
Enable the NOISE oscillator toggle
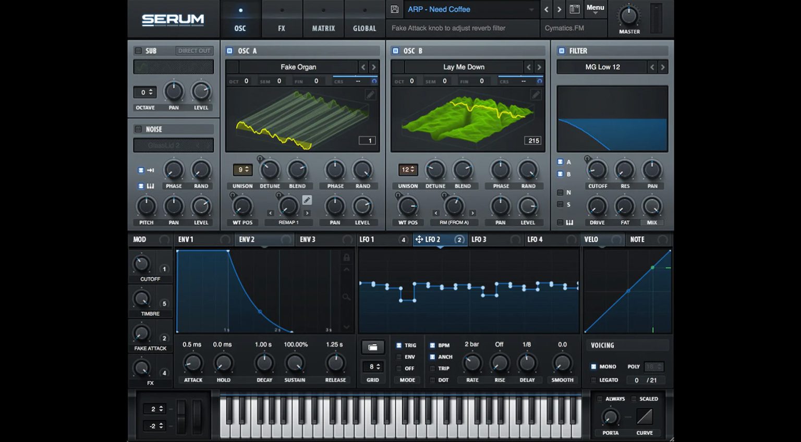pyautogui.click(x=138, y=129)
